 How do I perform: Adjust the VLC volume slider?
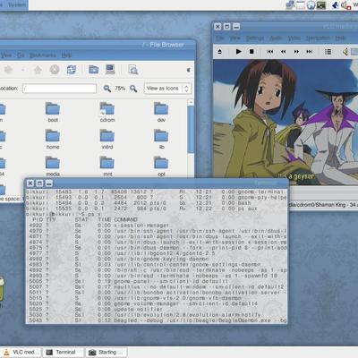[354, 52]
